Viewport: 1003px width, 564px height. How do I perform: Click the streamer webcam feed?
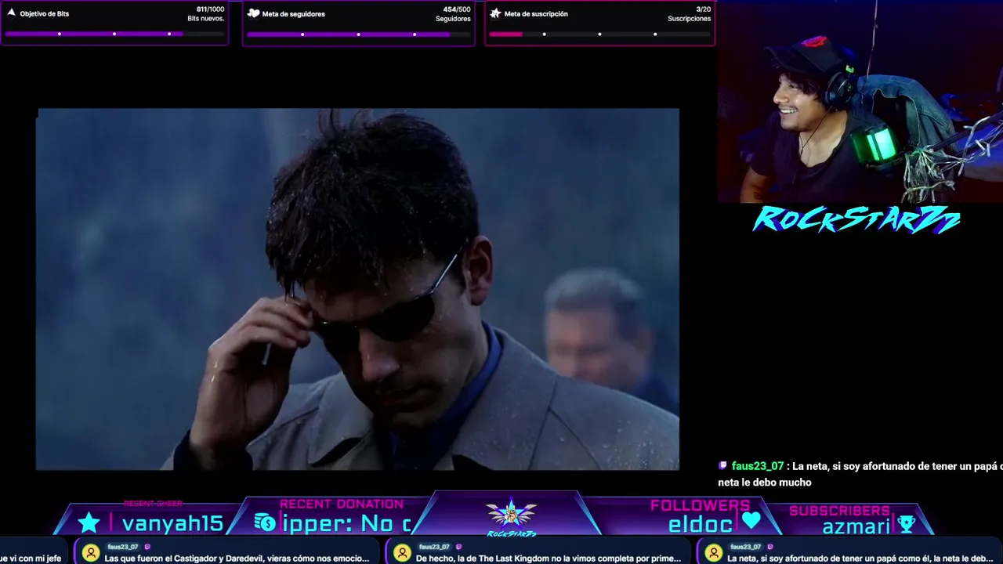pyautogui.click(x=860, y=102)
